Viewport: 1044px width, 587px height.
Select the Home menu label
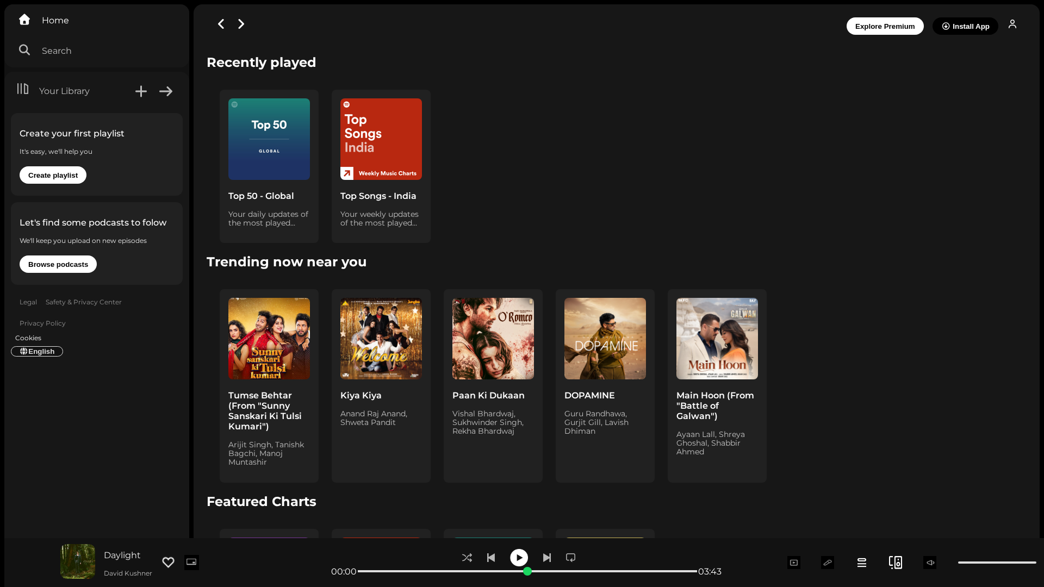(x=55, y=20)
